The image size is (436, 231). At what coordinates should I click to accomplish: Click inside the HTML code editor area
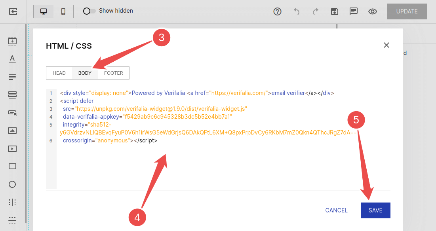pos(218,166)
